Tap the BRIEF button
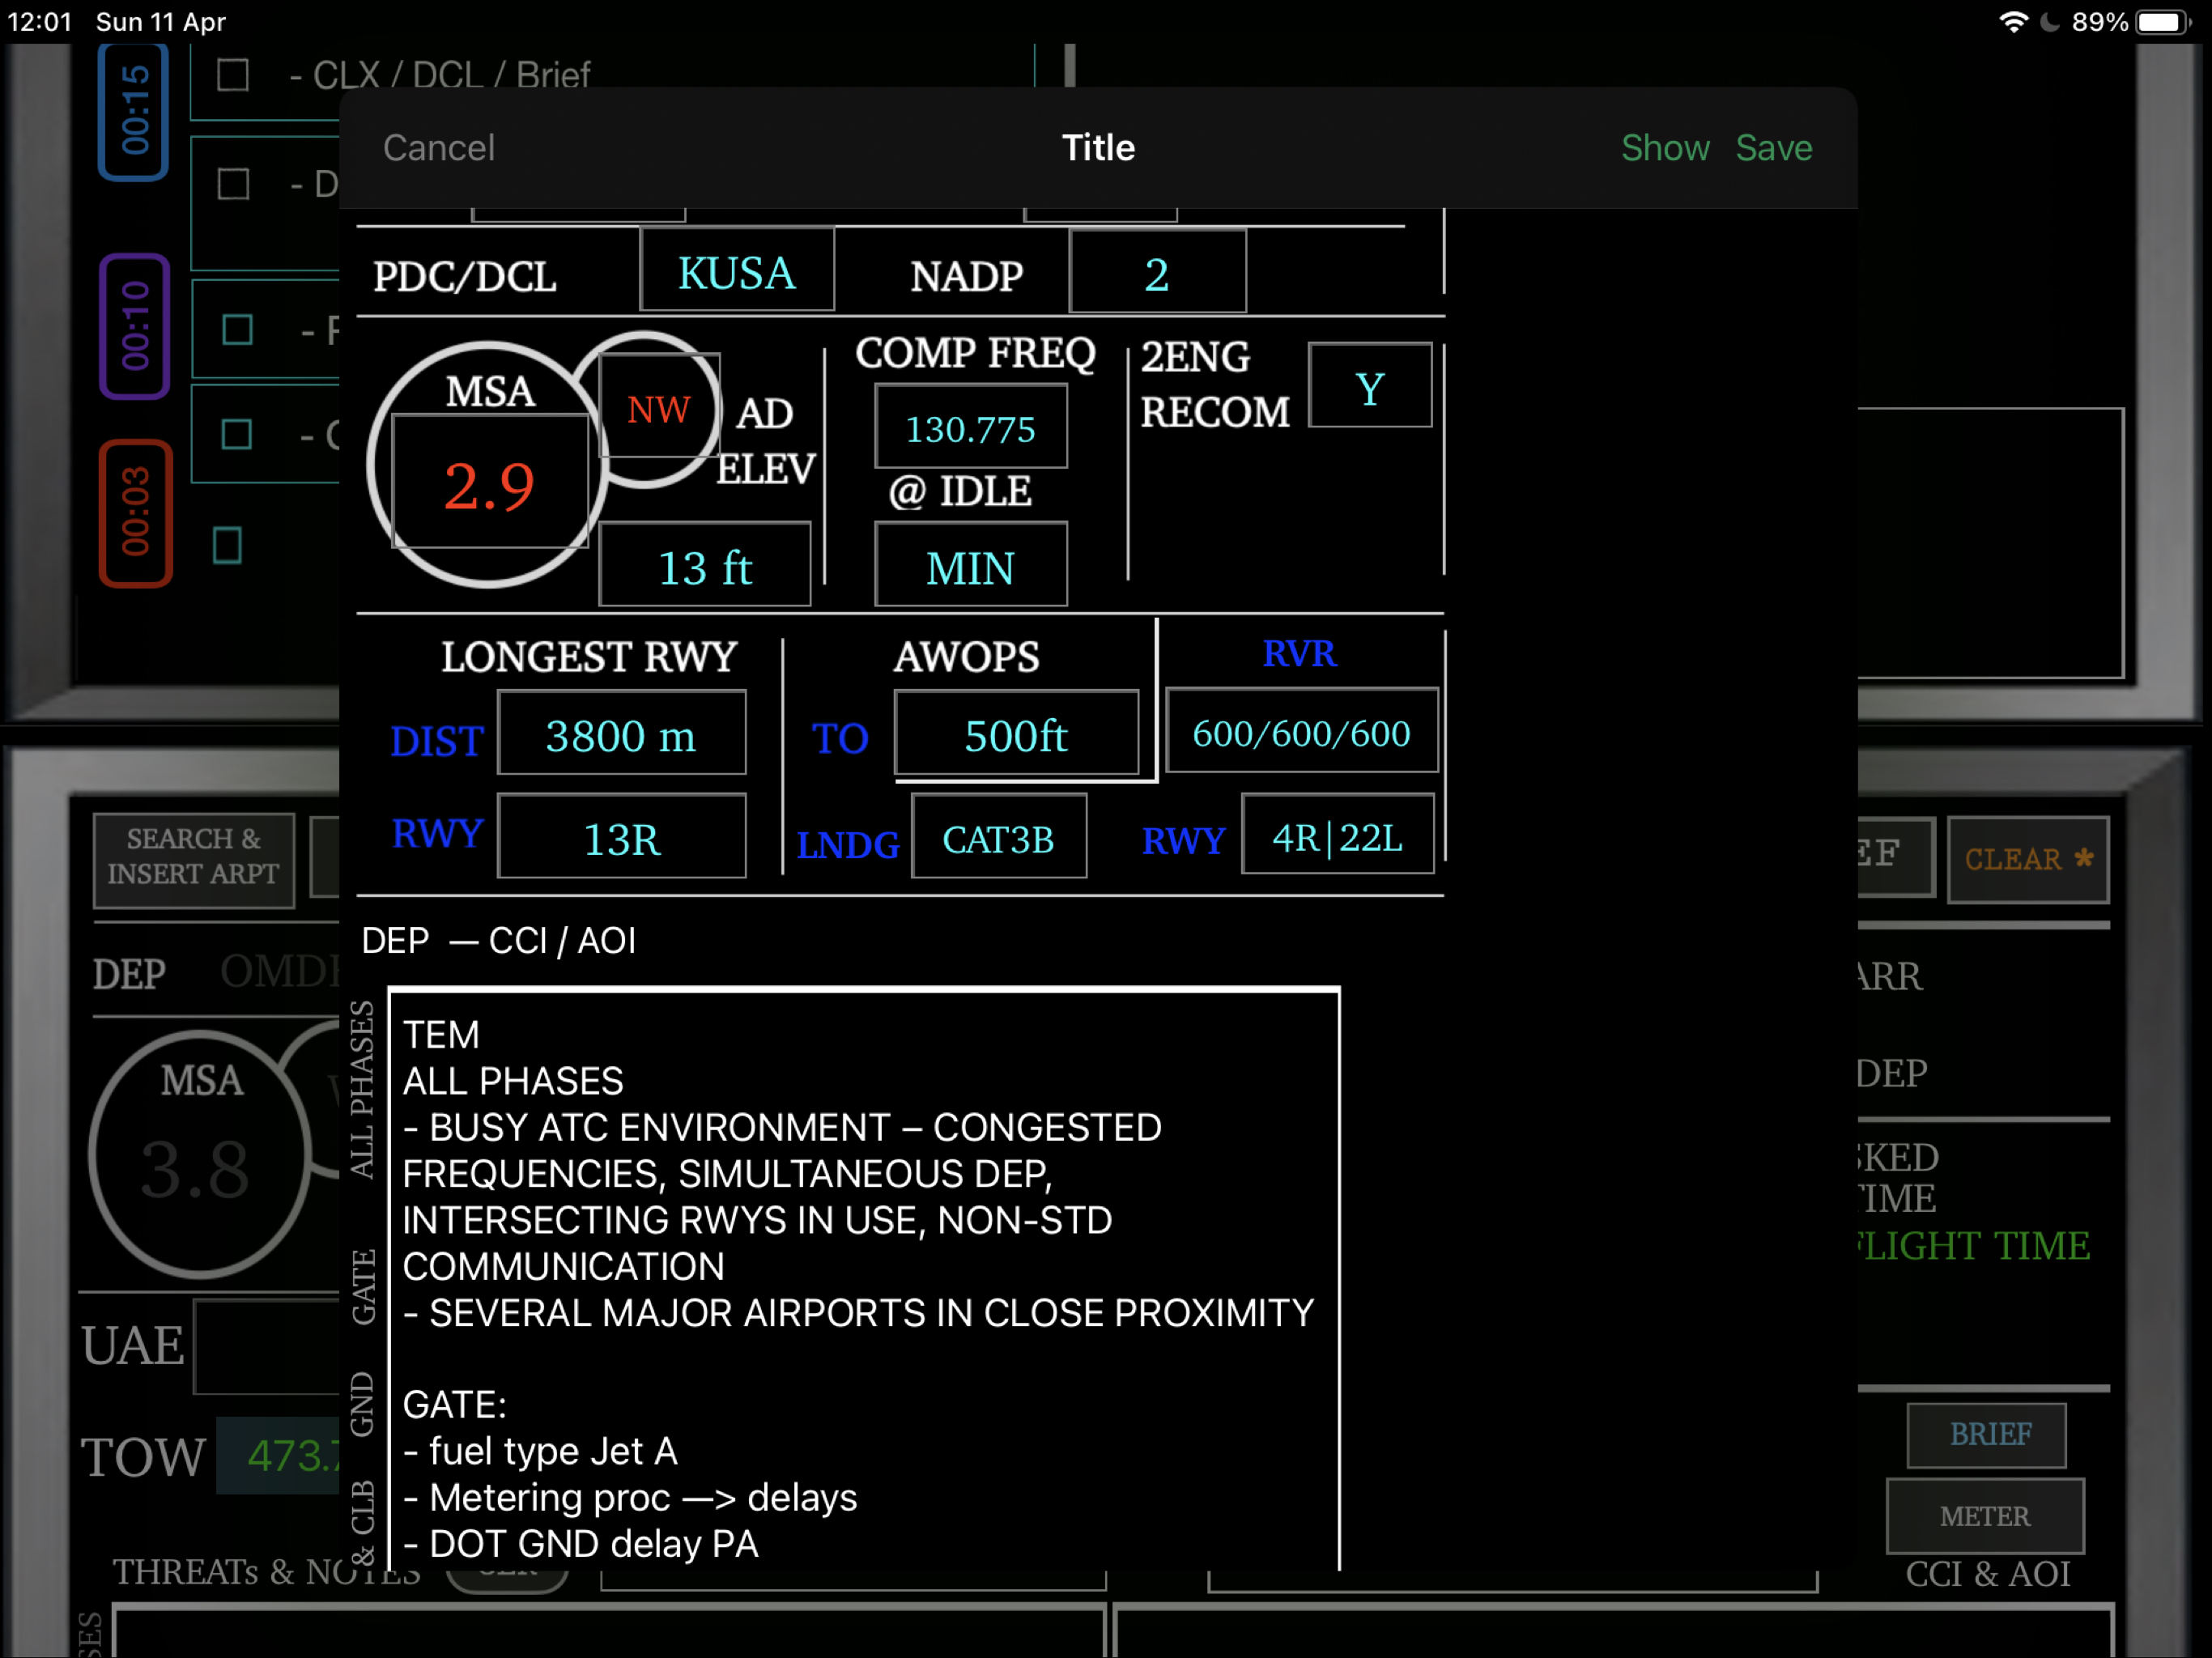Image resolution: width=2212 pixels, height=1658 pixels. tap(1986, 1434)
